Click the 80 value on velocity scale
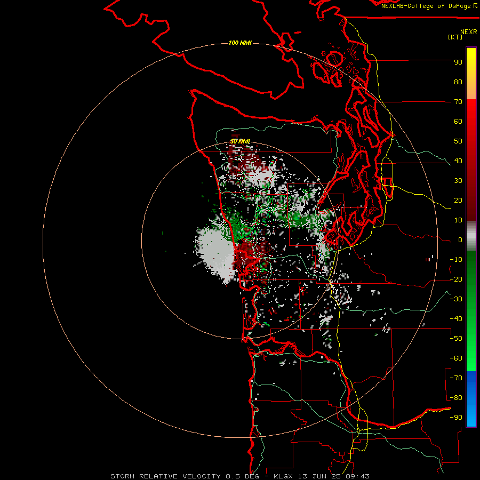This screenshot has width=480, height=480. coord(458,82)
